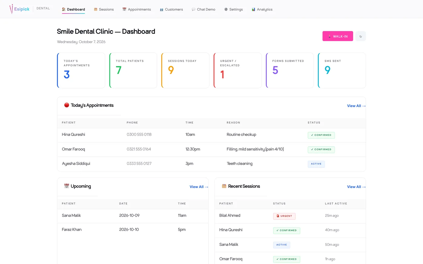Open the Sessions Today stat card

coord(185,70)
